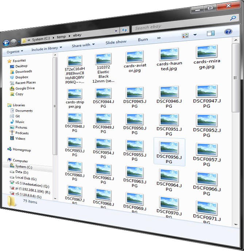Viewport: 244px width, 251px height.
Task: Open the Help question mark icon
Action: pyautogui.click(x=228, y=32)
